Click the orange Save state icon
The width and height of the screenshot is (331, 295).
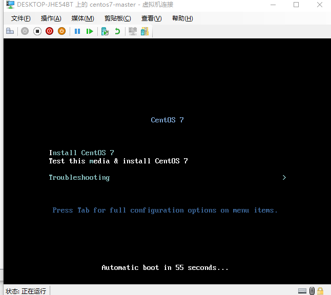click(x=61, y=31)
